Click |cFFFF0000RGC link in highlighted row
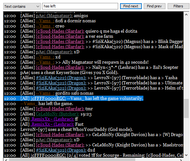The image size is (190, 161). pos(48,99)
